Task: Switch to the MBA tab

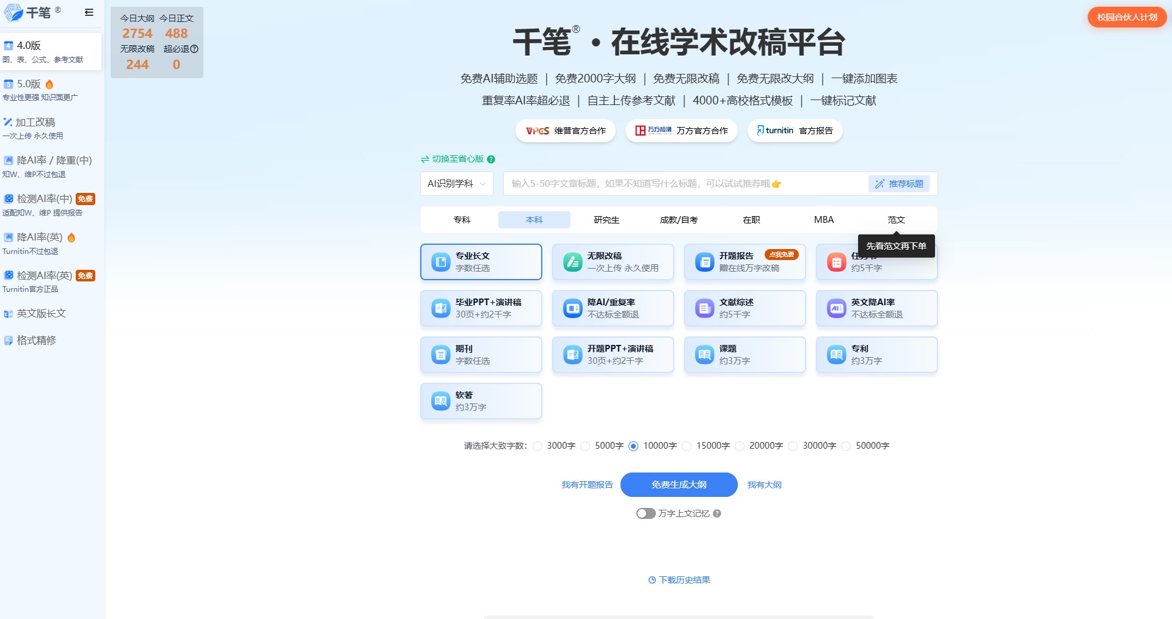Action: tap(824, 220)
